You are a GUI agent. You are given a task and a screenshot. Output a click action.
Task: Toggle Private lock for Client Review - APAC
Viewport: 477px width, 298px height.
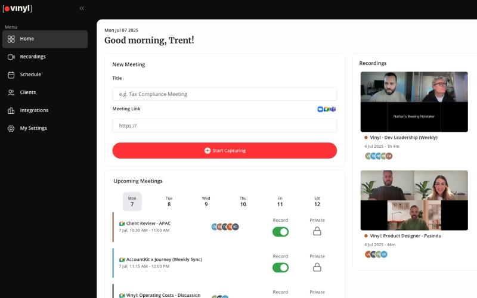(317, 231)
